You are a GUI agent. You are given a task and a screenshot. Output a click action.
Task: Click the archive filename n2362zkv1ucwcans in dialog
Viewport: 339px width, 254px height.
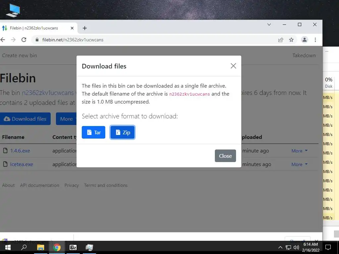tap(189, 94)
